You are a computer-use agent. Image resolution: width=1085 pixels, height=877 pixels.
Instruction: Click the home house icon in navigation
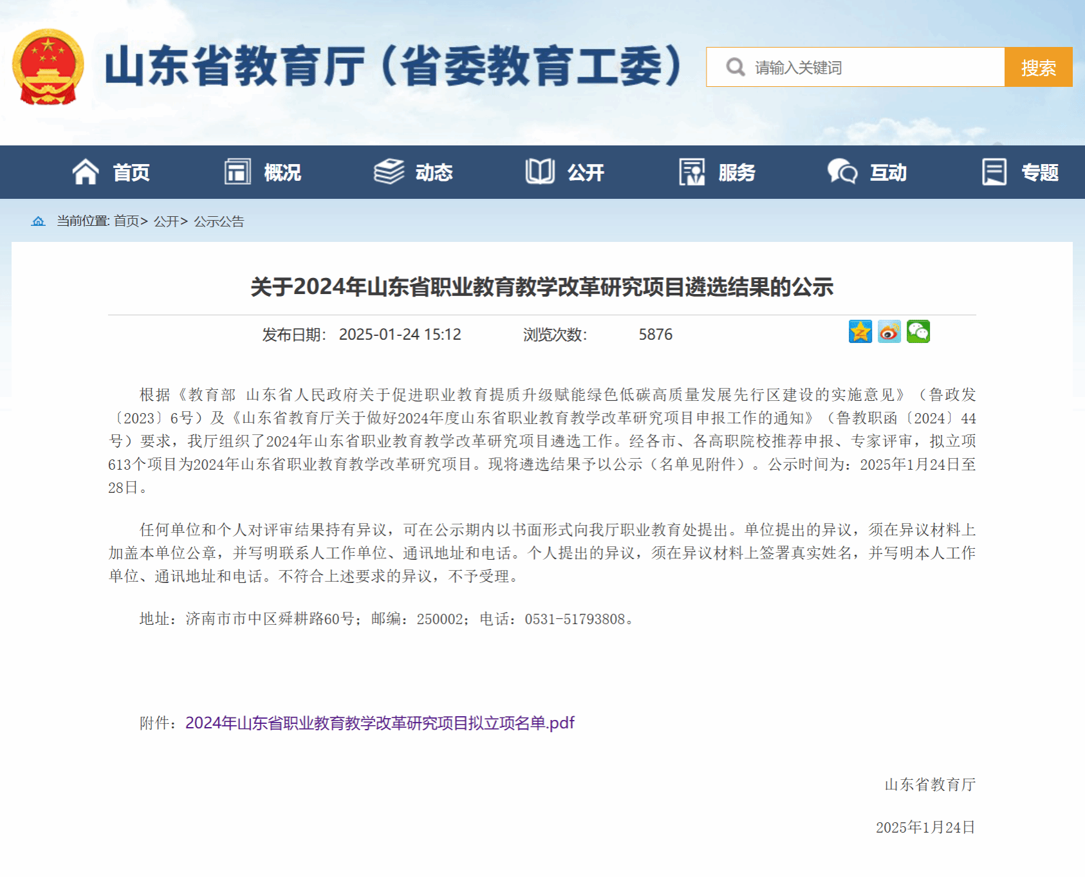point(85,172)
